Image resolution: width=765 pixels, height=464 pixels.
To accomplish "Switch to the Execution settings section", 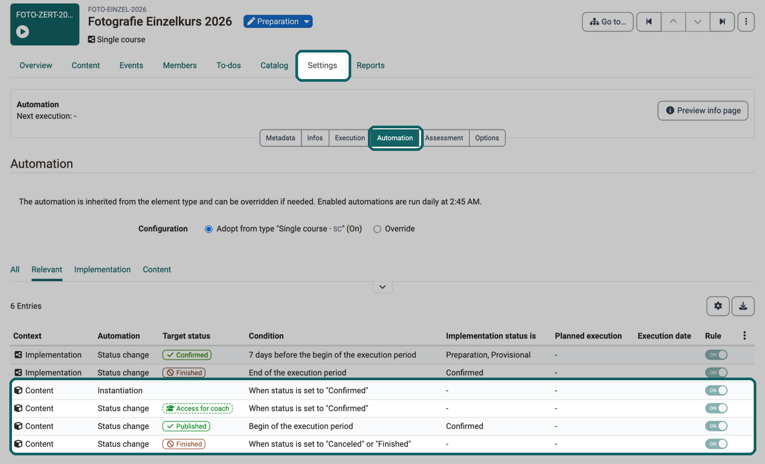I will pyautogui.click(x=350, y=138).
